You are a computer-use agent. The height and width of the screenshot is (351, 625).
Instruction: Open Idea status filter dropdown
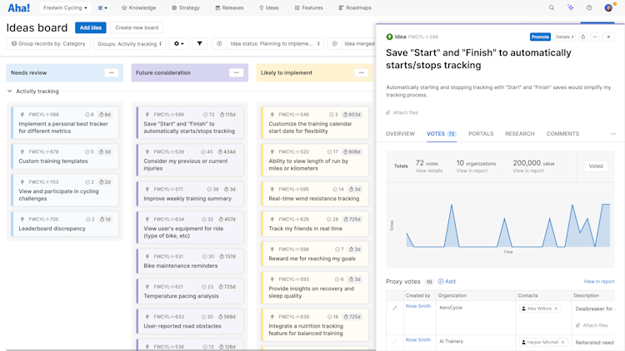[275, 44]
